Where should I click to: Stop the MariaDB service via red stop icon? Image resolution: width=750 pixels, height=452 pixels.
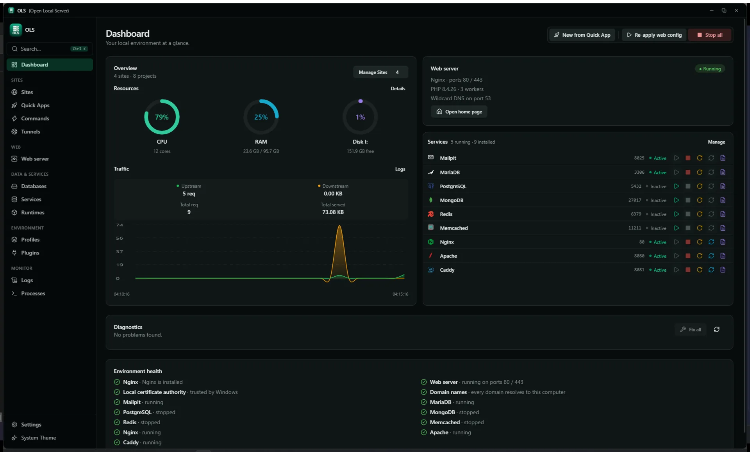(688, 172)
